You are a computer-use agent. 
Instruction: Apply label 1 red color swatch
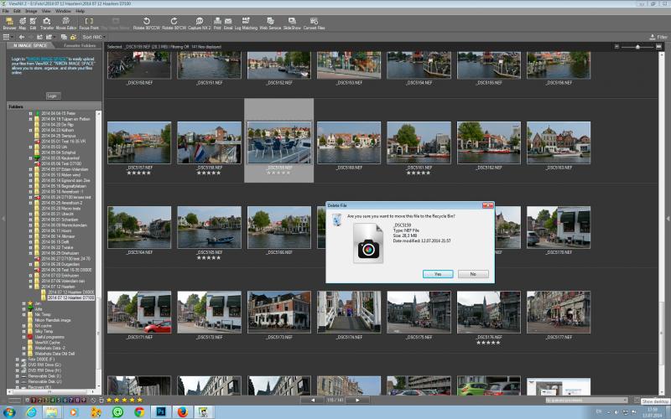[34, 401]
